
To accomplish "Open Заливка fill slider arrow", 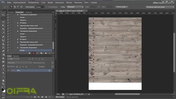I will (x=53, y=67).
